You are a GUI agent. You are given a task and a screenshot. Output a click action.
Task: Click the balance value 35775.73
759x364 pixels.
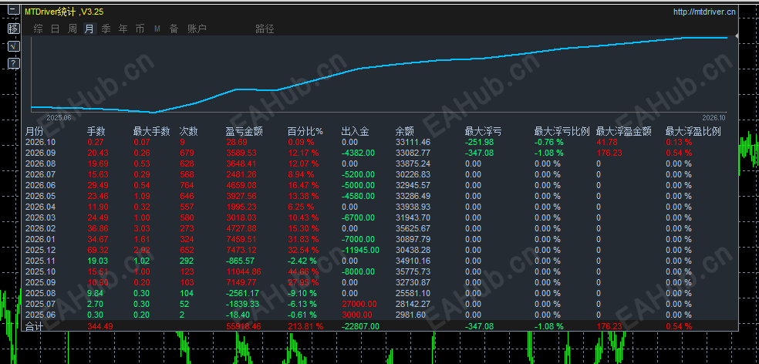pyautogui.click(x=413, y=271)
